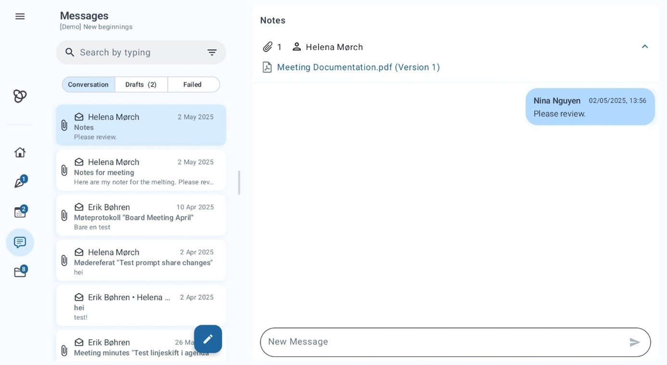Screen dimensions: 667x365
Task: Click the envelope icon in the Notes conversation
Action: click(79, 117)
